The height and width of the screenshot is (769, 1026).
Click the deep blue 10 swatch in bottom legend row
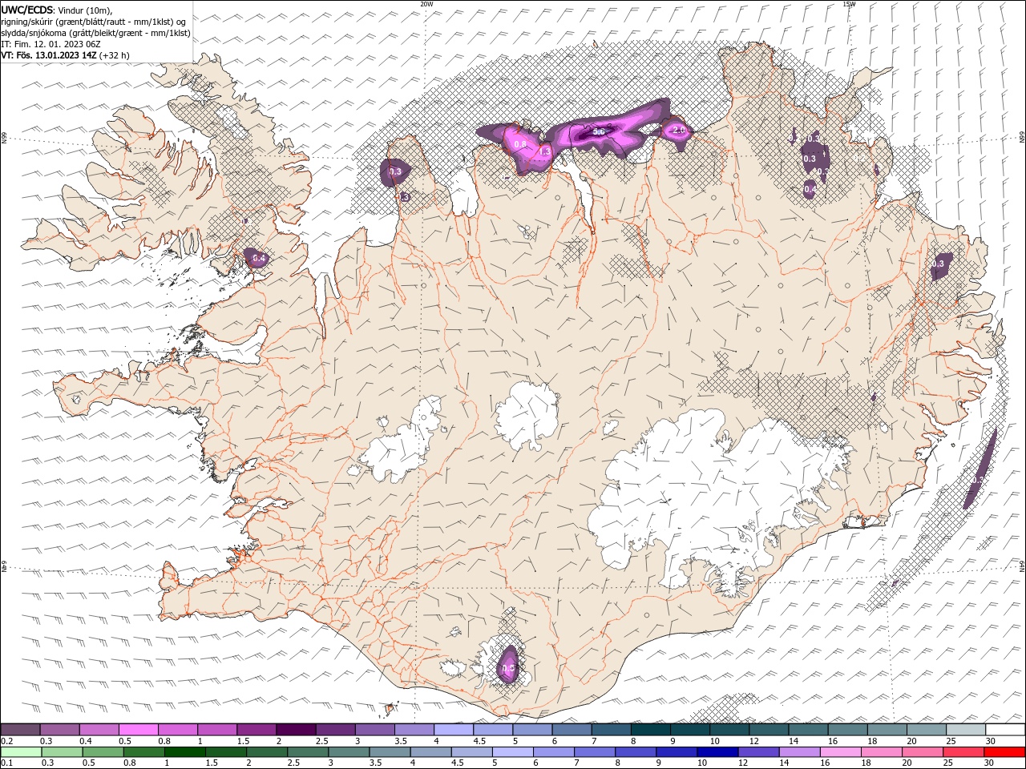717,751
